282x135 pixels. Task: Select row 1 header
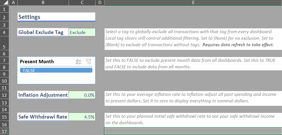click(x=4, y=9)
